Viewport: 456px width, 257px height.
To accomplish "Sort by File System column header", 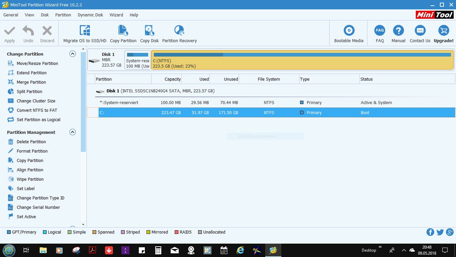I will pos(269,79).
